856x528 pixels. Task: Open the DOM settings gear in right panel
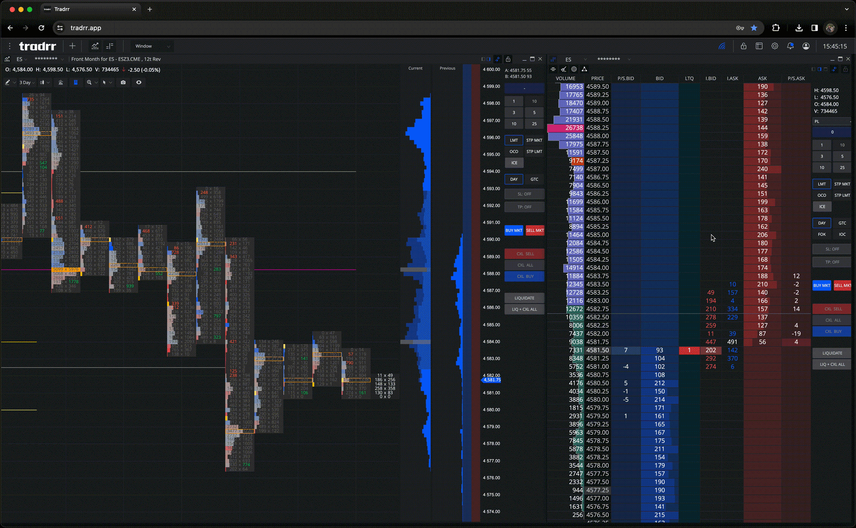(x=574, y=69)
